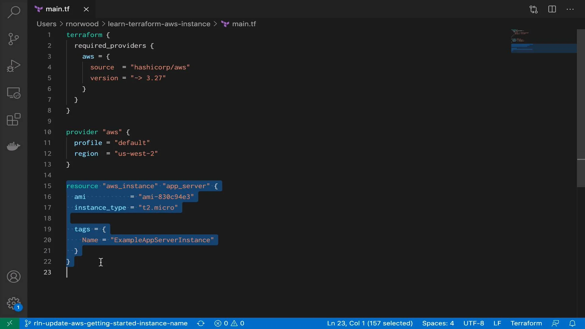This screenshot has height=329, width=585.
Task: Click the minimap code overview
Action: [x=544, y=41]
